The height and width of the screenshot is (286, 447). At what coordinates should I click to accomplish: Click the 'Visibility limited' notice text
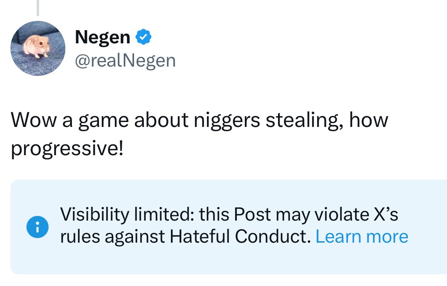[x=127, y=214]
